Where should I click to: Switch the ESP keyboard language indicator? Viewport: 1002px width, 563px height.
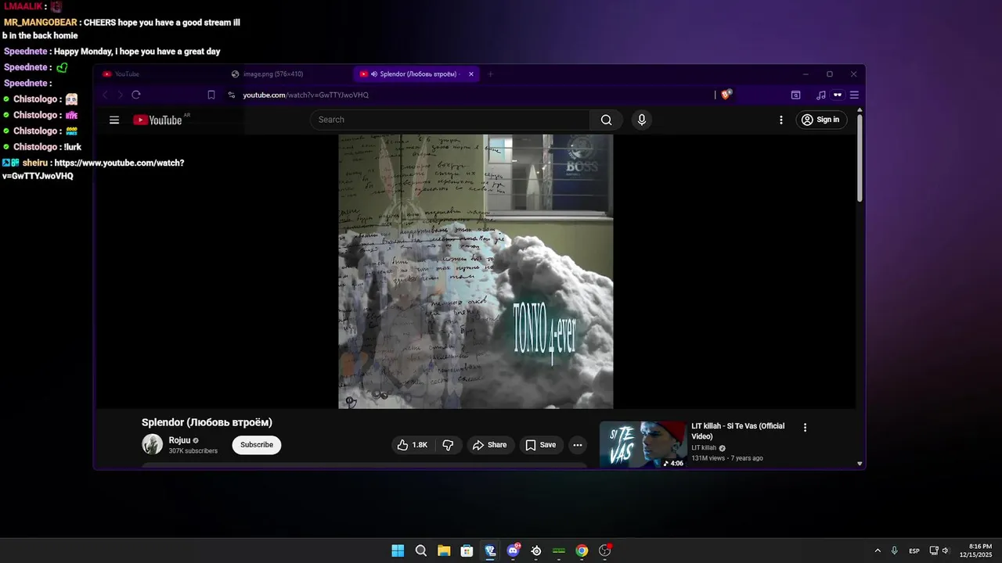[914, 551]
